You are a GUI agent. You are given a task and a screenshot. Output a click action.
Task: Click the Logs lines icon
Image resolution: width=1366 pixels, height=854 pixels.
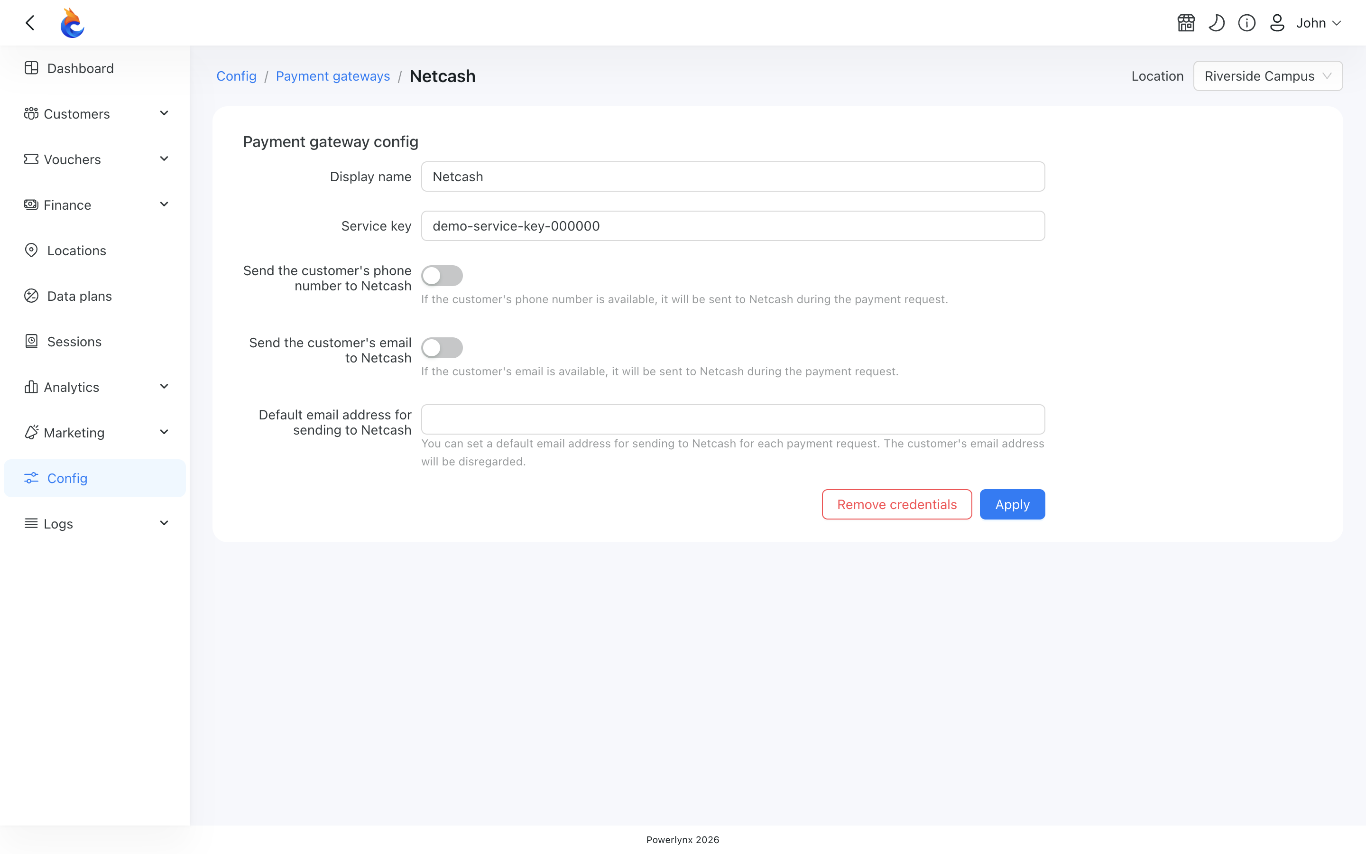click(x=31, y=524)
